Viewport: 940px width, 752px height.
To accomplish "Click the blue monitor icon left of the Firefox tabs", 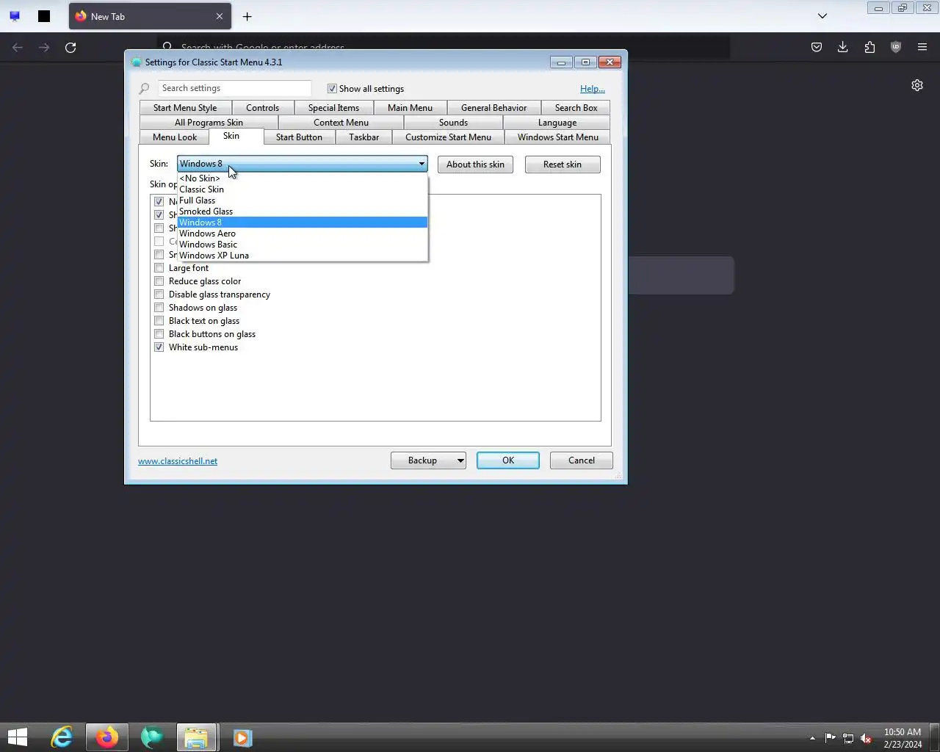I will 15,16.
